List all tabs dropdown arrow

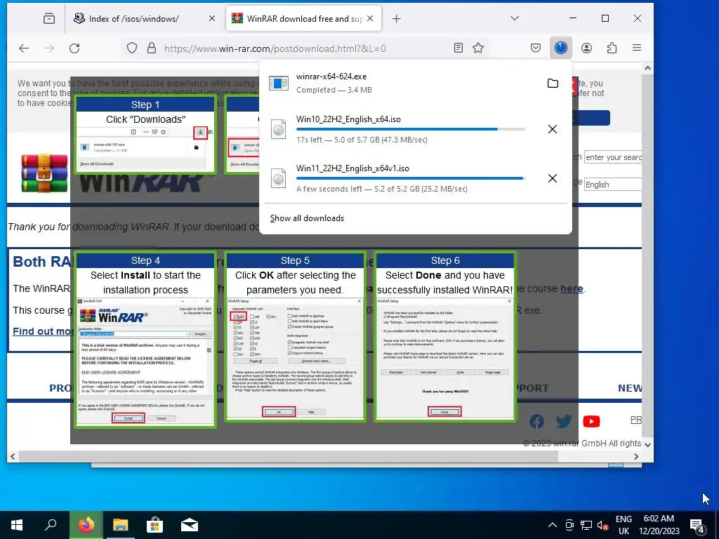[x=515, y=18]
